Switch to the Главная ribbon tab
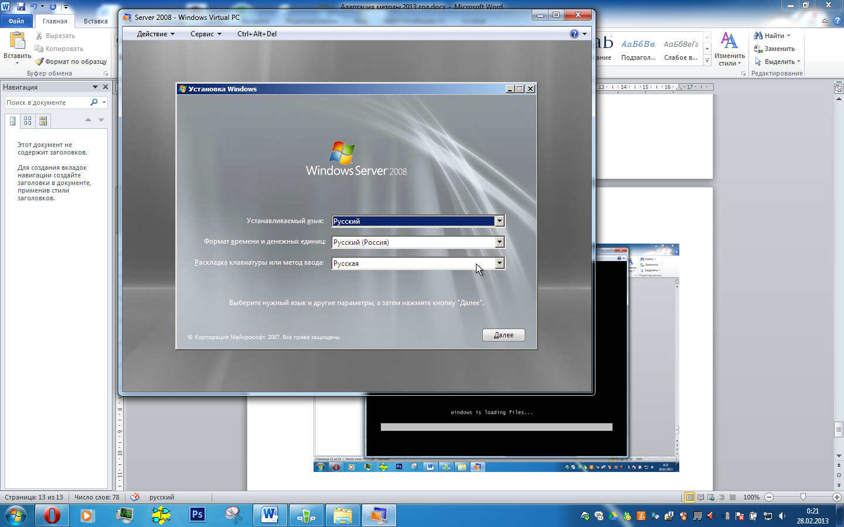 (55, 21)
